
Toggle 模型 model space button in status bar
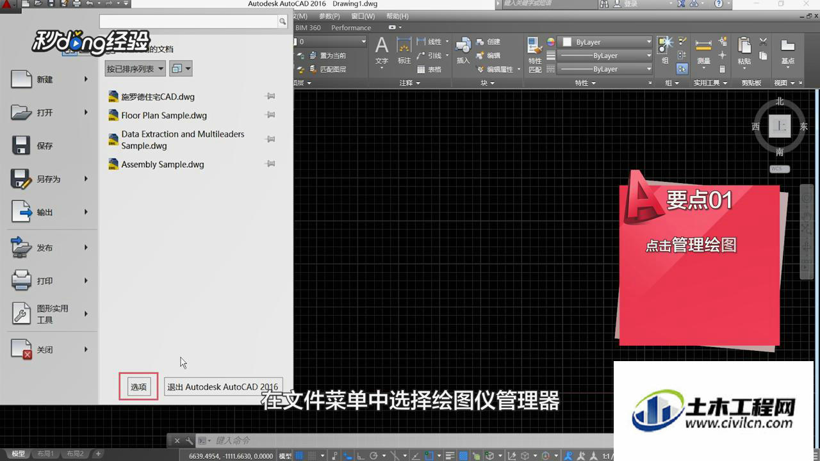(285, 456)
